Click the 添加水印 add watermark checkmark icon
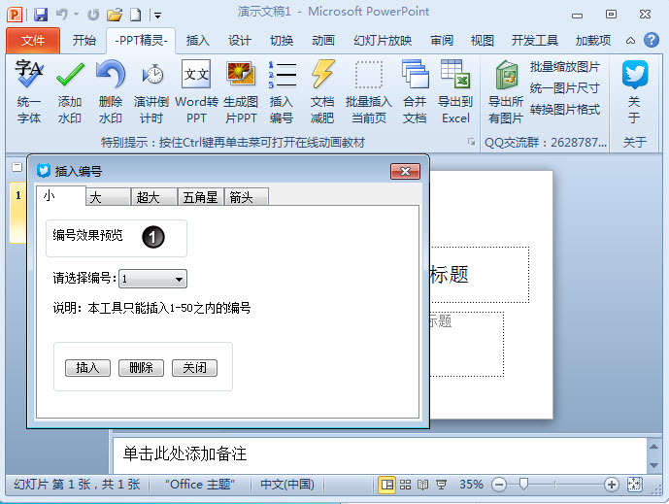 pos(70,74)
